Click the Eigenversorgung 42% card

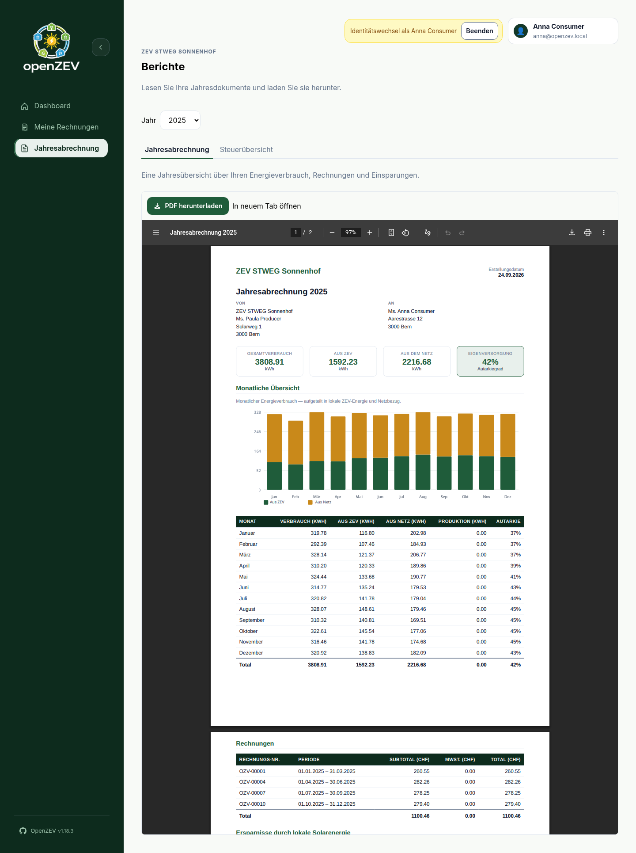[490, 362]
